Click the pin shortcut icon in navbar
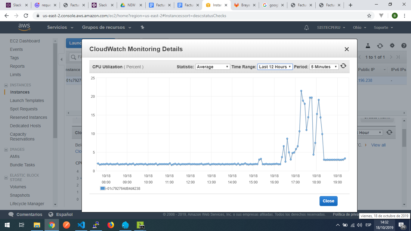Viewport: 411px width, 231px height. (x=143, y=27)
